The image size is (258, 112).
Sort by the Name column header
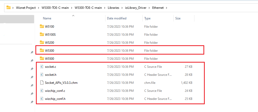(x=47, y=18)
